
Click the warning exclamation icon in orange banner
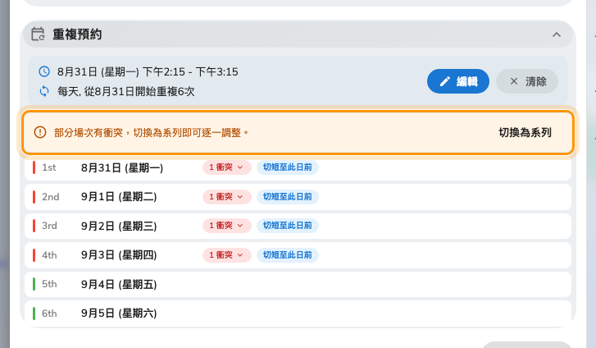tap(40, 132)
